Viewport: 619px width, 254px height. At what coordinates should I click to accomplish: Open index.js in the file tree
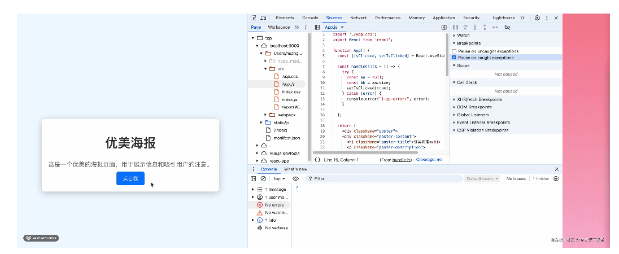coord(289,99)
